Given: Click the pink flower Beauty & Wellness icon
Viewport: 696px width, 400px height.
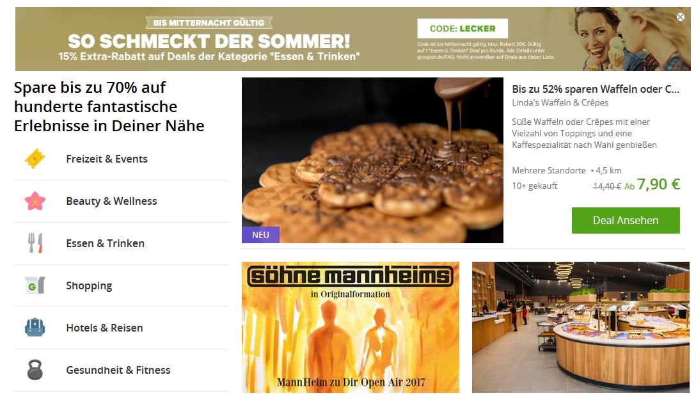Looking at the screenshot, I should pyautogui.click(x=35, y=201).
